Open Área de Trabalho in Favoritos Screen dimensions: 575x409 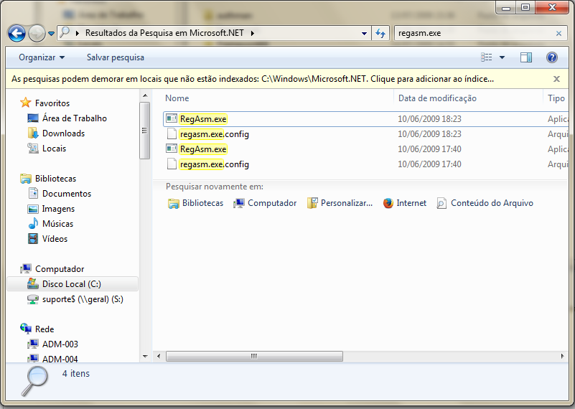[67, 118]
